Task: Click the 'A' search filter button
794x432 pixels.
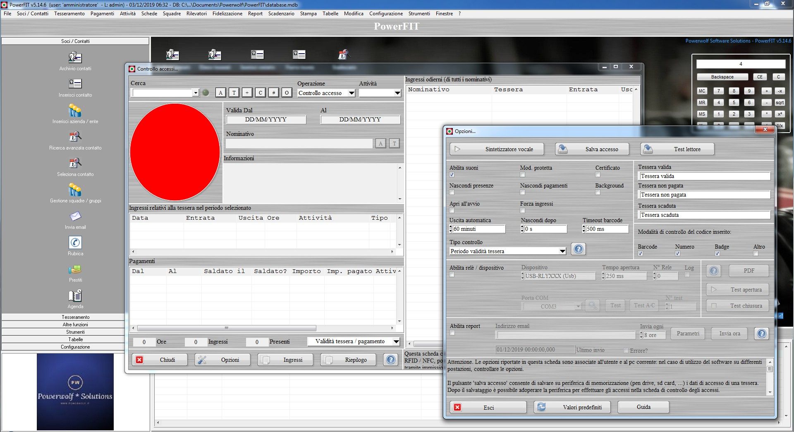Action: [221, 93]
